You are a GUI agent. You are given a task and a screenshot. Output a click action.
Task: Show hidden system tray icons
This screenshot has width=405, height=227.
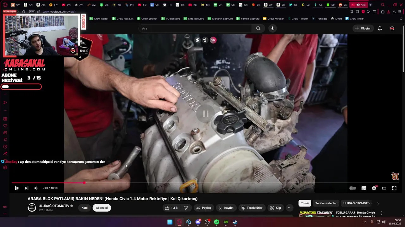click(365, 222)
